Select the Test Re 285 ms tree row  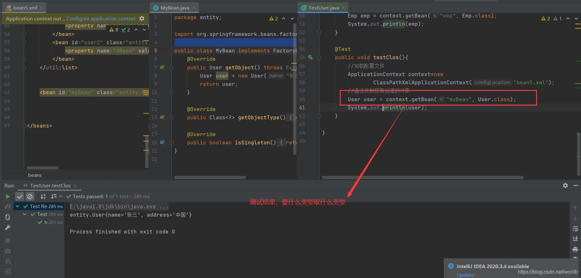(39, 206)
